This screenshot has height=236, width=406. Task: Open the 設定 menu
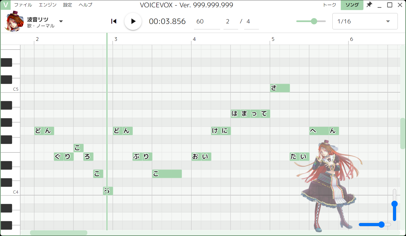tap(68, 5)
